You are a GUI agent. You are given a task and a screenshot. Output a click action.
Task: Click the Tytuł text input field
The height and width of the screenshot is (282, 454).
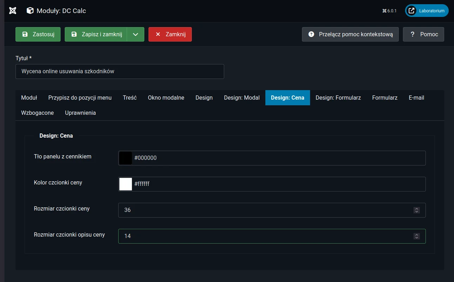tap(120, 71)
